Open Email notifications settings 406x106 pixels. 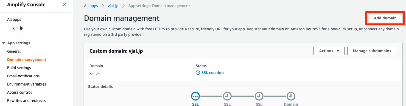[x=23, y=76]
